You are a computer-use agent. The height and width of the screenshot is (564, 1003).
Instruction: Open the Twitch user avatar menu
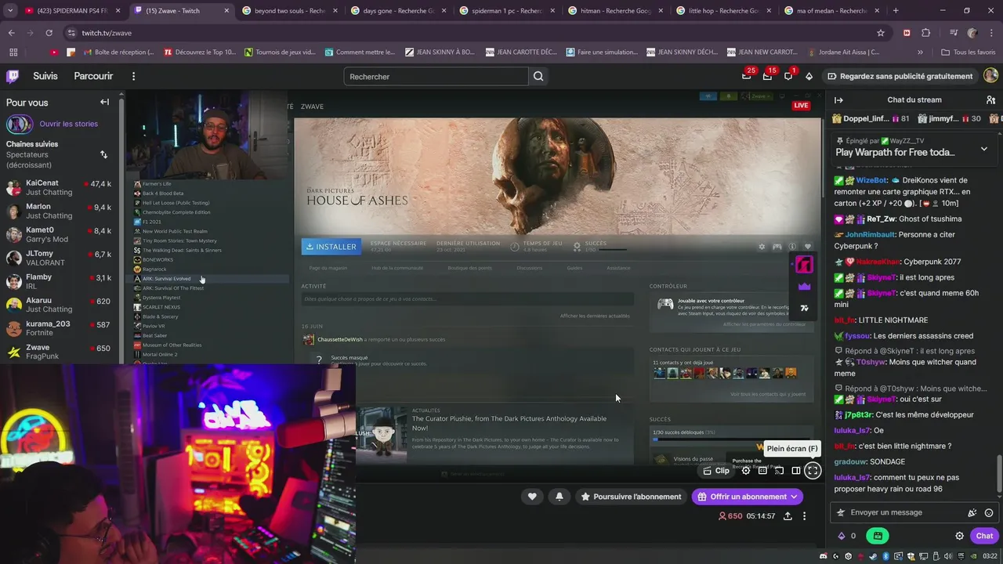(x=990, y=76)
